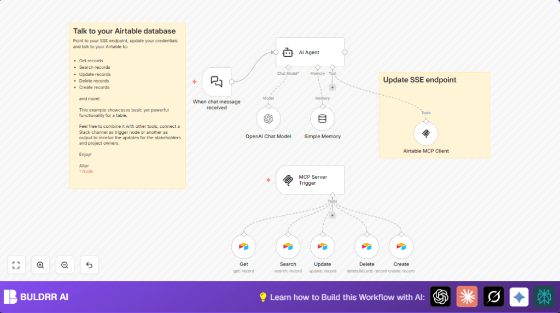
Task: Click the 'deleteRecord: record' subtitle
Action: [366, 271]
